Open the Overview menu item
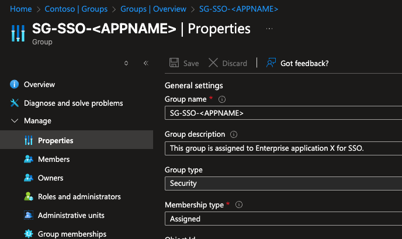 39,85
